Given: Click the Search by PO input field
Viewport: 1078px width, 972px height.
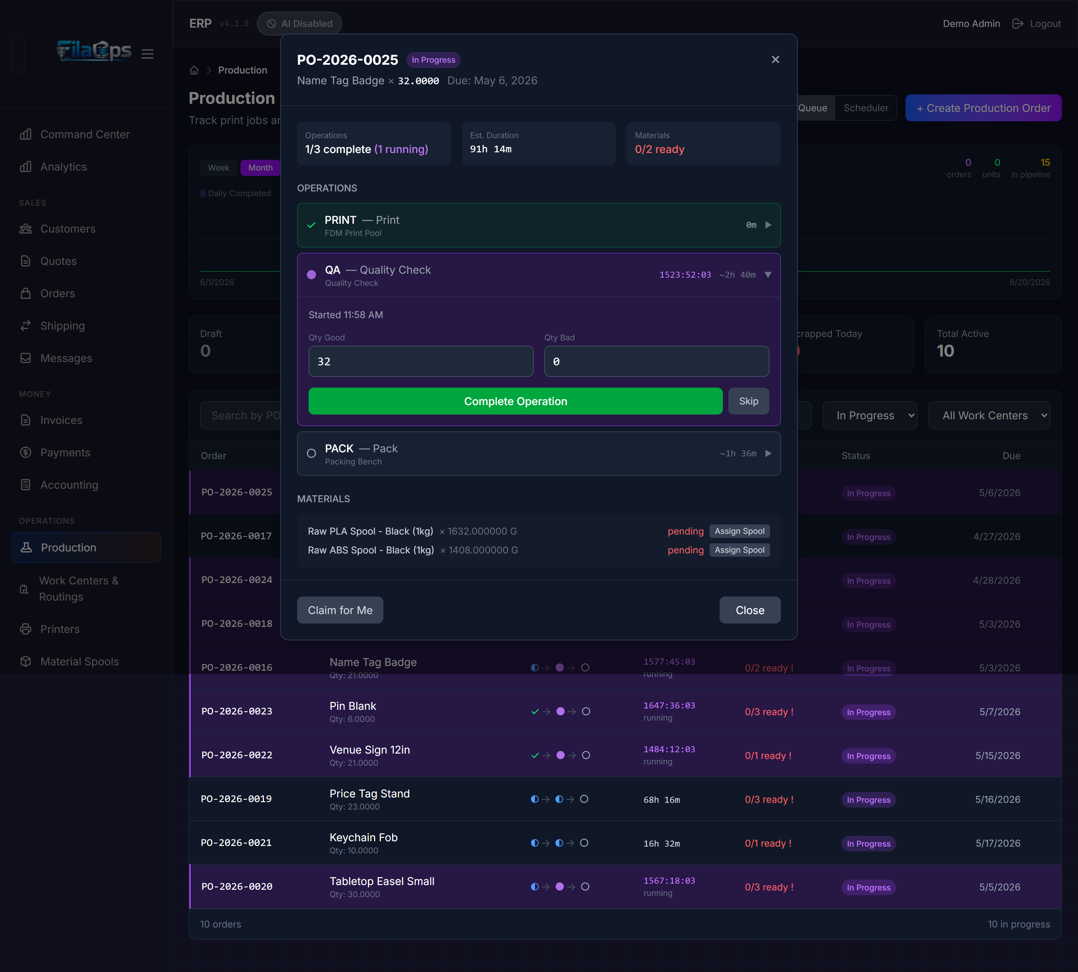Looking at the screenshot, I should [241, 416].
